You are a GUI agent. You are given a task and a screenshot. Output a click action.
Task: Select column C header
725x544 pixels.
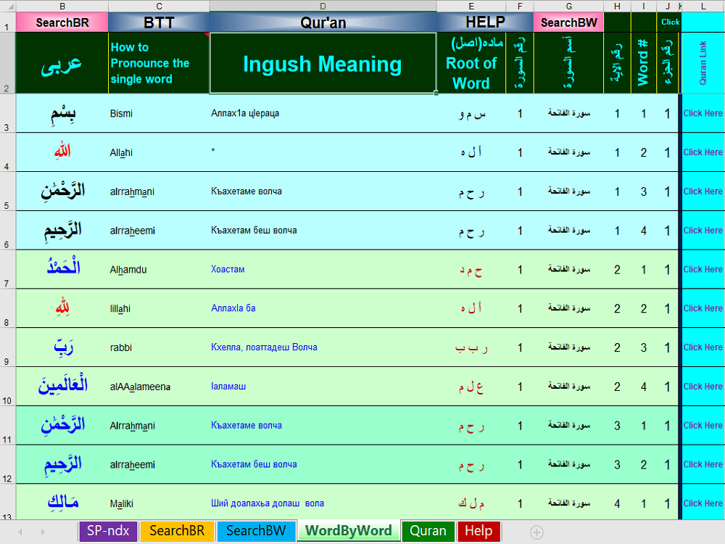pyautogui.click(x=159, y=7)
